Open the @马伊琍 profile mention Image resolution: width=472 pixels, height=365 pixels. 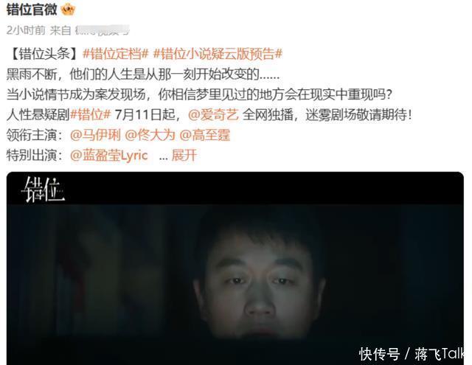pyautogui.click(x=95, y=135)
